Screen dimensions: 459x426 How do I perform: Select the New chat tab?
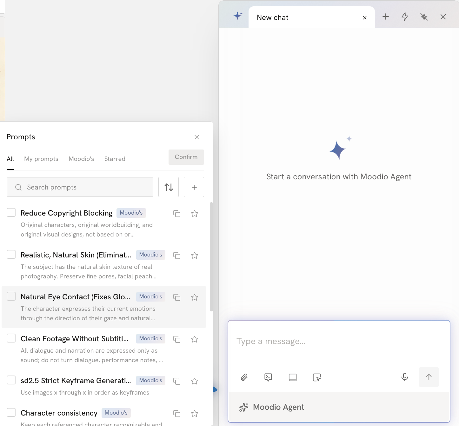pos(312,17)
